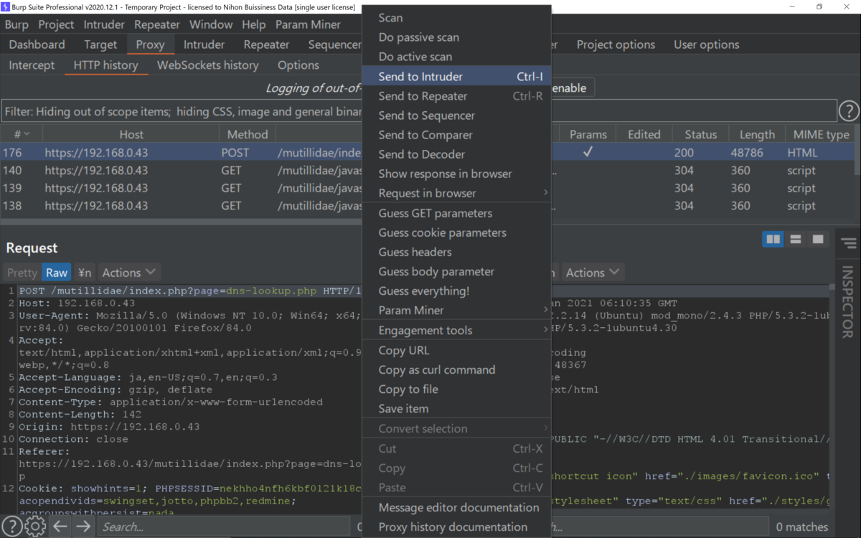The width and height of the screenshot is (861, 538).
Task: Toggle the \n non-printable characters button
Action: pos(85,273)
